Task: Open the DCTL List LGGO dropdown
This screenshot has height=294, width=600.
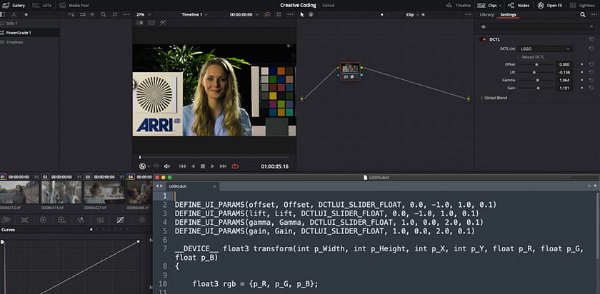Action: pos(545,49)
